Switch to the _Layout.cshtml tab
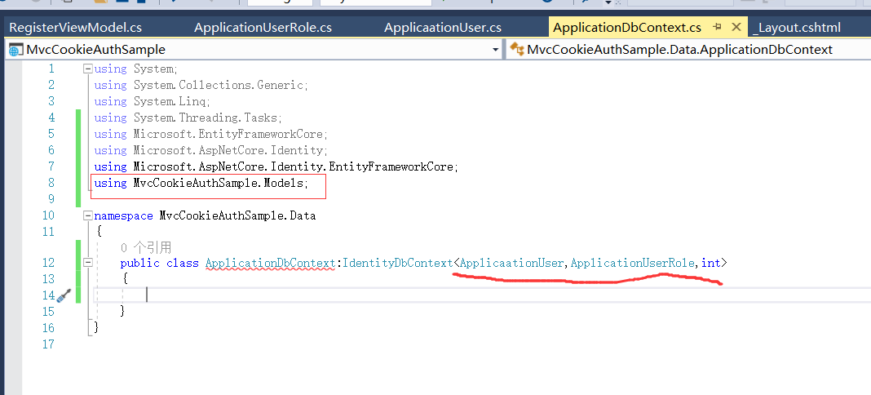871x395 pixels. point(795,27)
